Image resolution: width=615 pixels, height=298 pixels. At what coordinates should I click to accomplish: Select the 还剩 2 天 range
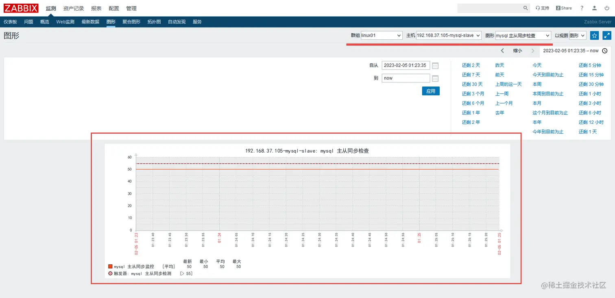pos(471,65)
